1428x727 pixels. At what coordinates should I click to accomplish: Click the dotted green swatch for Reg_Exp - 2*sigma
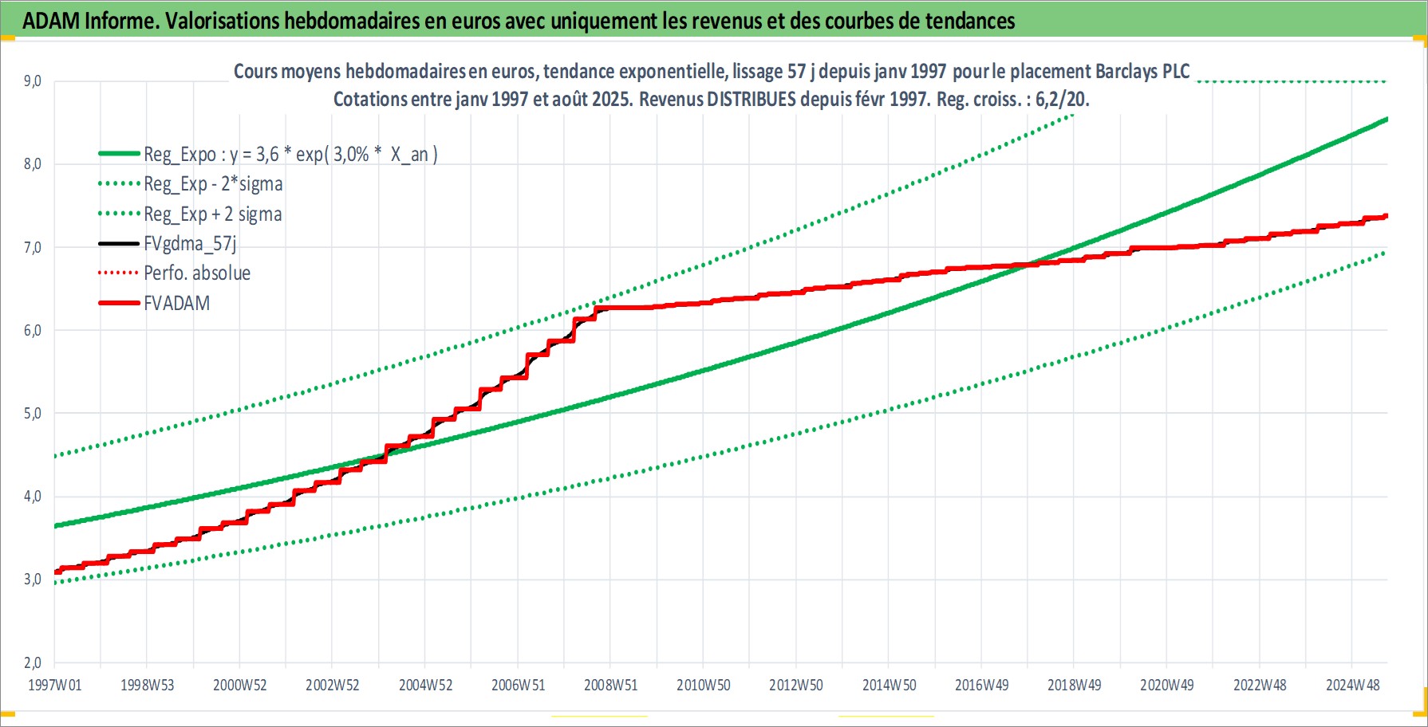[x=119, y=183]
